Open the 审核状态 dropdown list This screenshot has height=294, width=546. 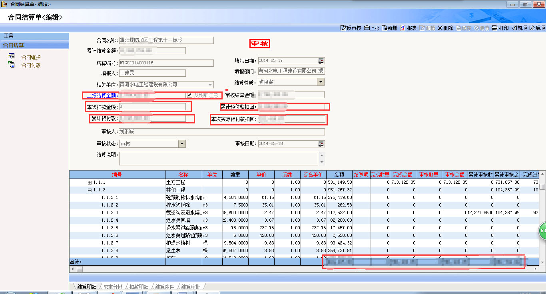click(x=182, y=144)
